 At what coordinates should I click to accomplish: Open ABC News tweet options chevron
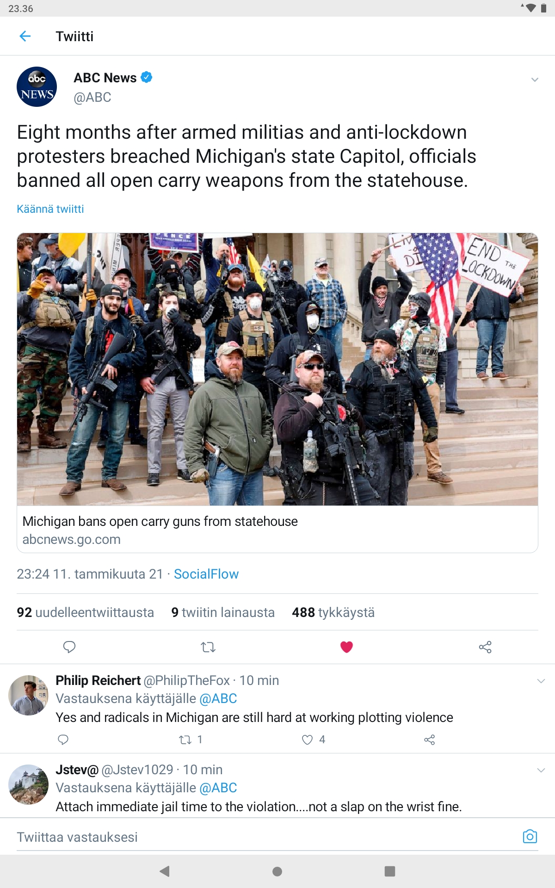point(535,80)
